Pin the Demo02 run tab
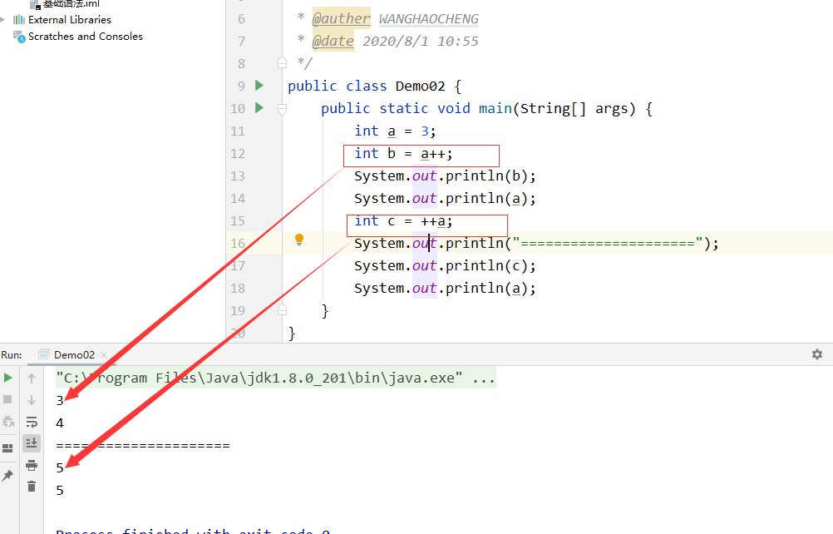 click(x=8, y=475)
